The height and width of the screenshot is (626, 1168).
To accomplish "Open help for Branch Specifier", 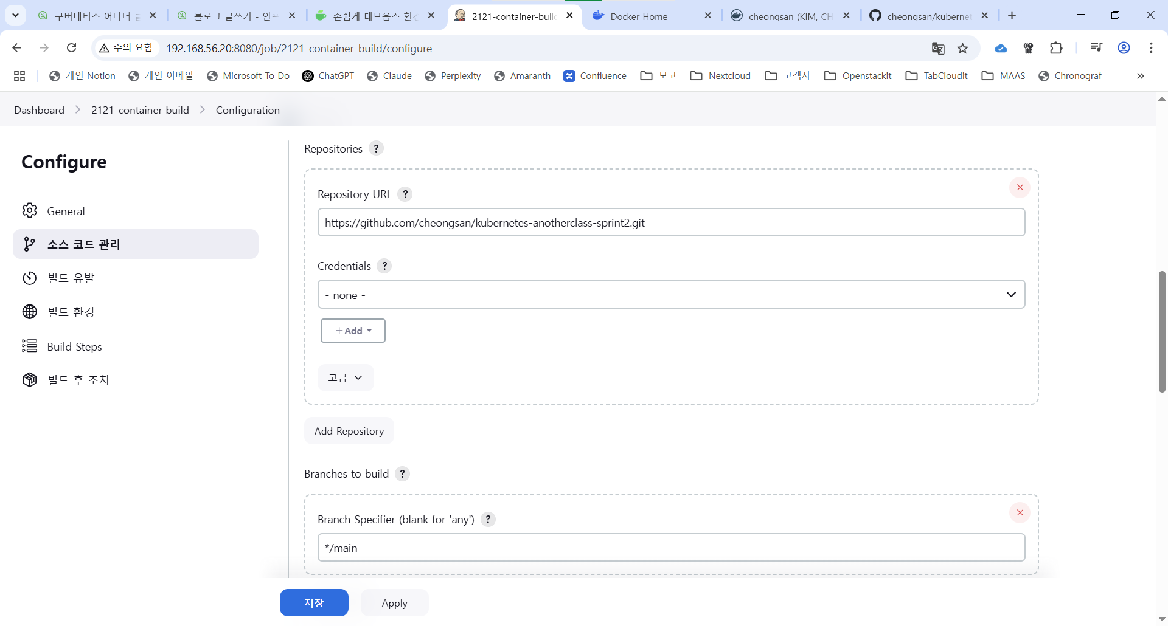I will click(x=488, y=519).
